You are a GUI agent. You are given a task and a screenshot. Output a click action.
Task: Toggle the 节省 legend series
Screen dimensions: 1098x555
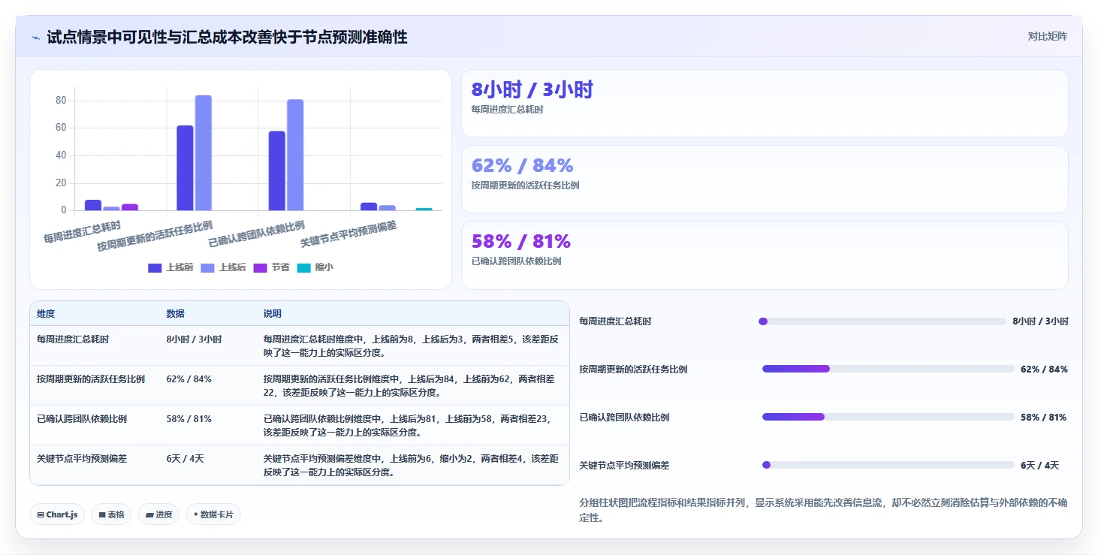(271, 267)
